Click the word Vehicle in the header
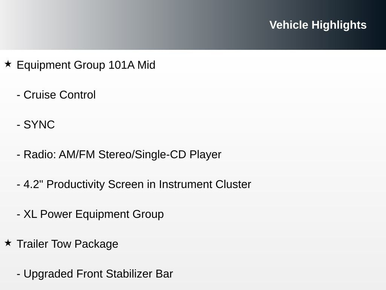The height and width of the screenshot is (290, 386). click(x=289, y=25)
